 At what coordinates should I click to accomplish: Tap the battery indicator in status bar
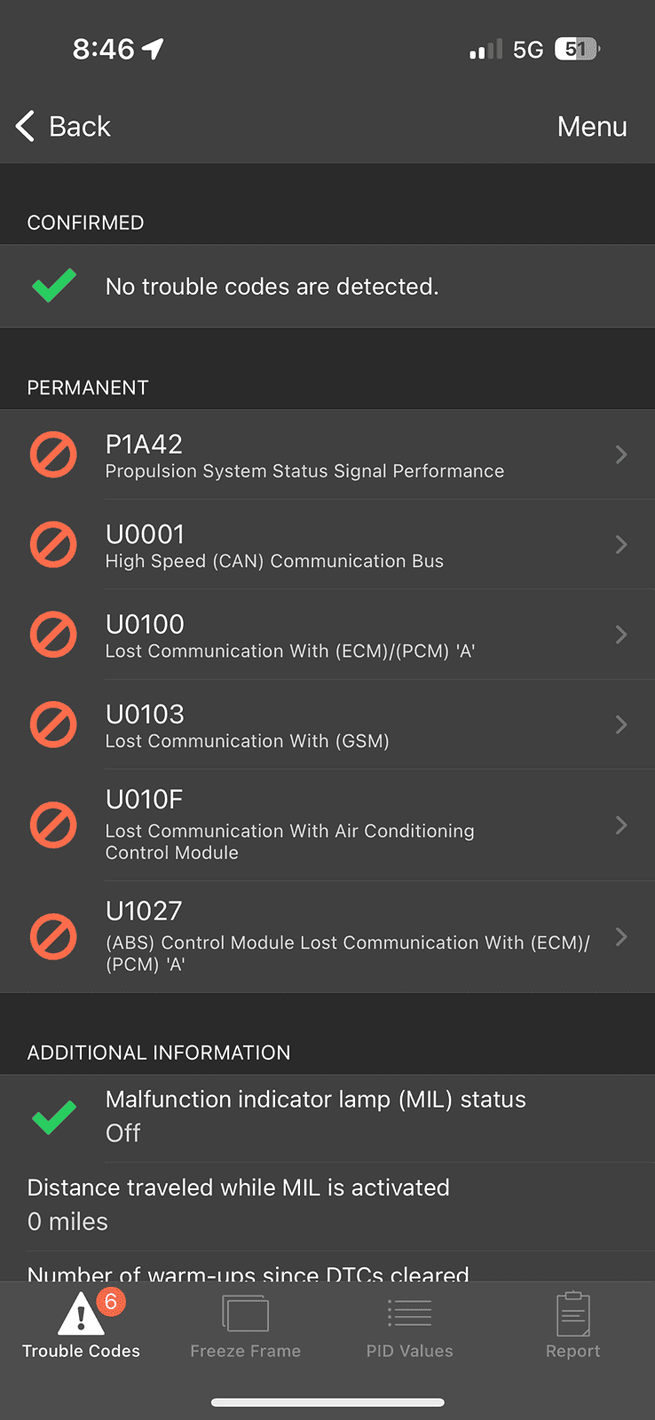[x=577, y=49]
